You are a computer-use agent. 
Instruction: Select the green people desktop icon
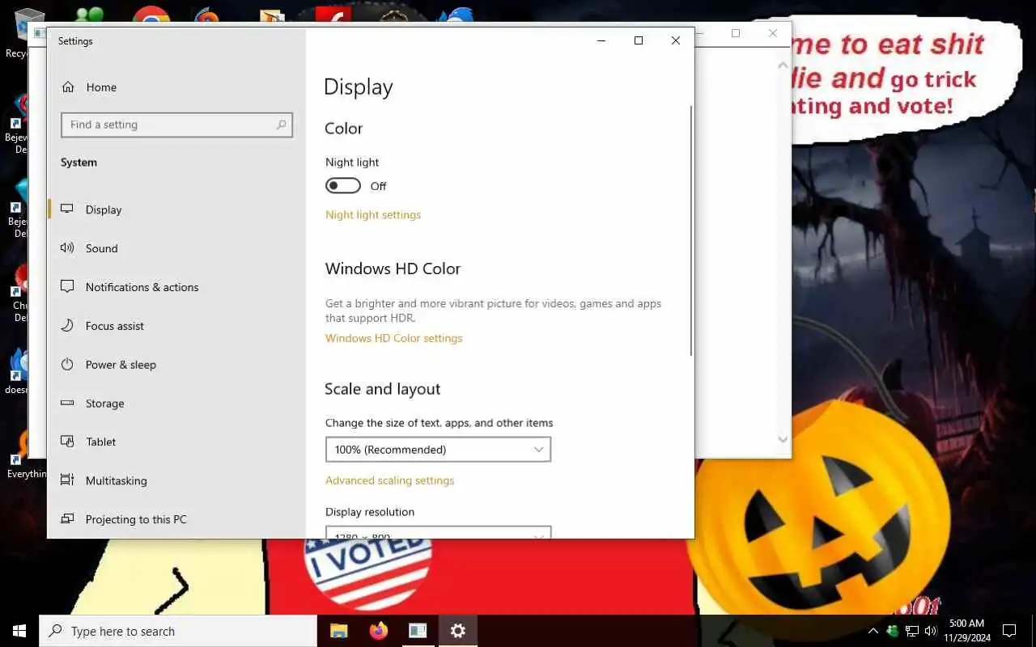pyautogui.click(x=90, y=15)
